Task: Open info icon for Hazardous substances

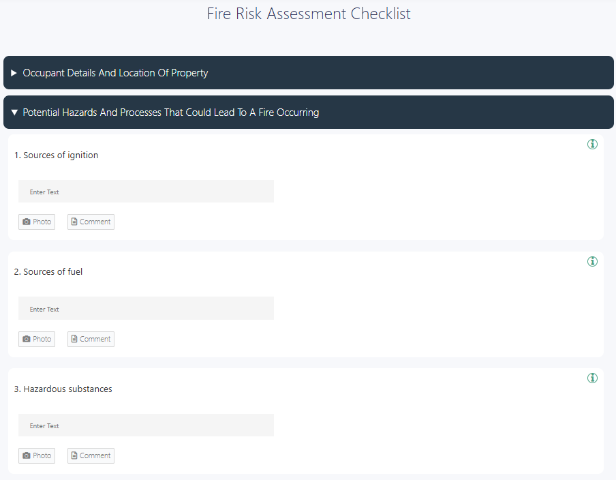Action: (x=592, y=378)
